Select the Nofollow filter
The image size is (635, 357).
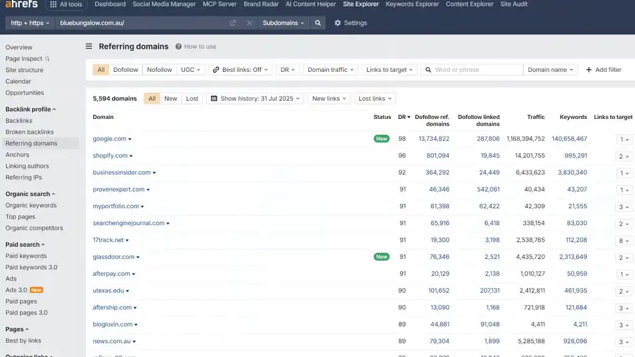[x=159, y=69]
